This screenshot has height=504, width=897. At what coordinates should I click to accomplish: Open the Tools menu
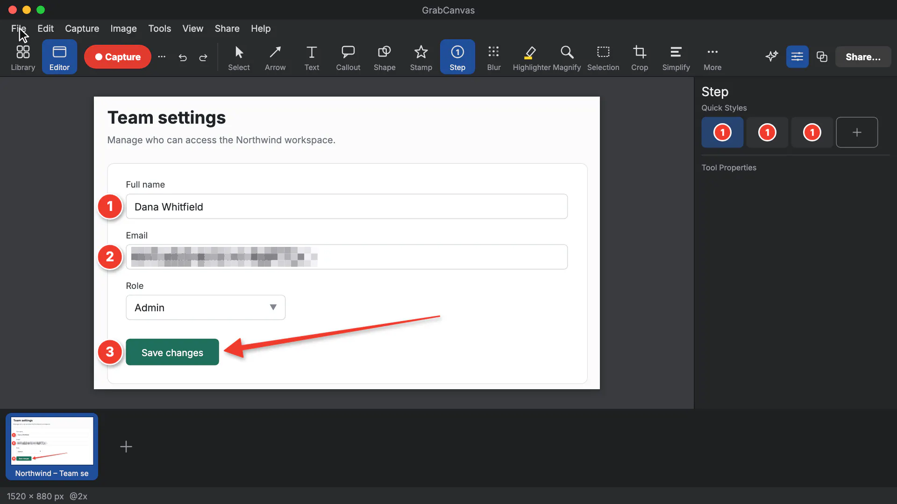tap(159, 28)
